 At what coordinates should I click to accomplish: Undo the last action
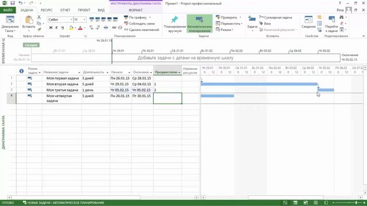(x=21, y=3)
